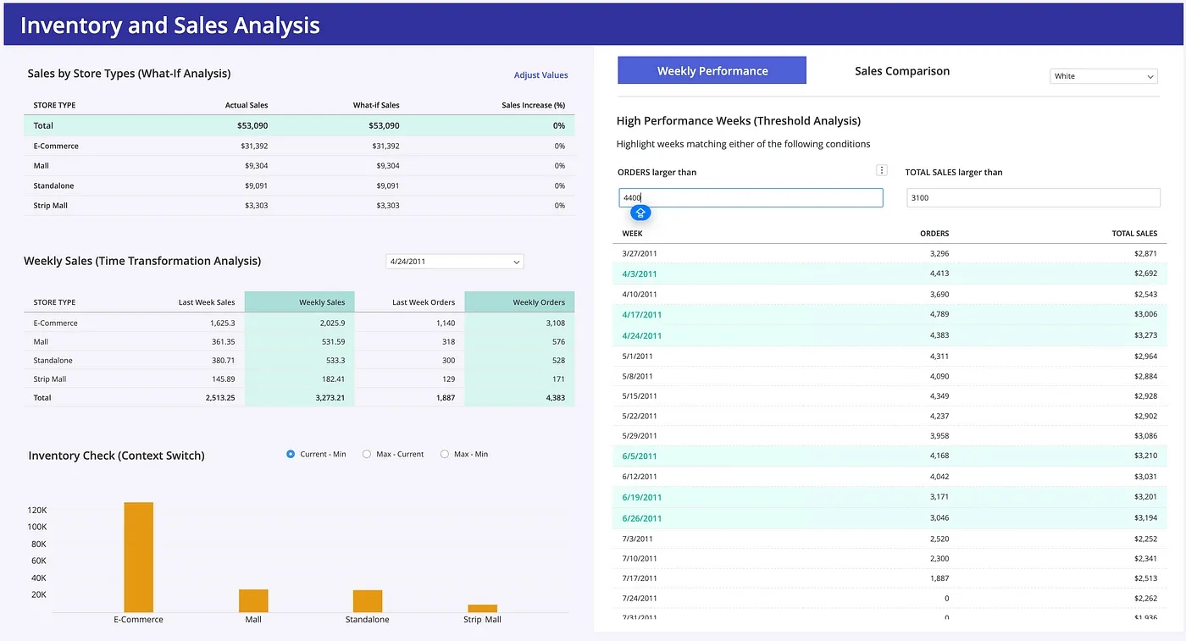Open the week selector showing 4/24/2011
This screenshot has height=641, width=1186.
pos(454,261)
